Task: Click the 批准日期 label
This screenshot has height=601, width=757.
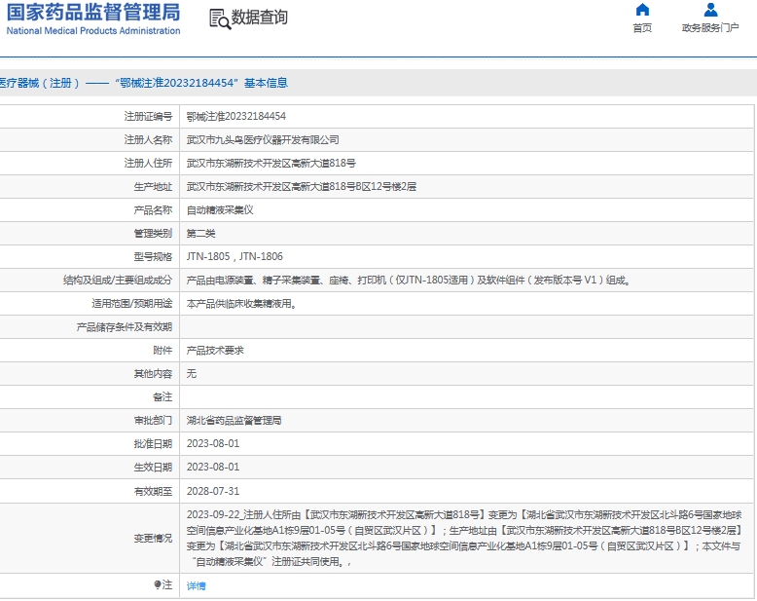Action: [153, 443]
